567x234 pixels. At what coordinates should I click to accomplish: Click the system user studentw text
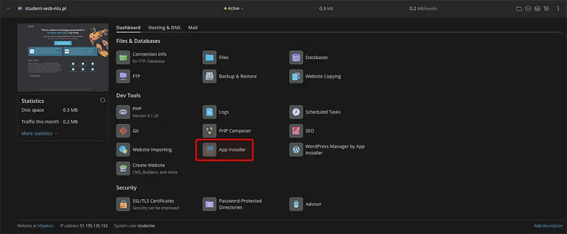pos(146,226)
